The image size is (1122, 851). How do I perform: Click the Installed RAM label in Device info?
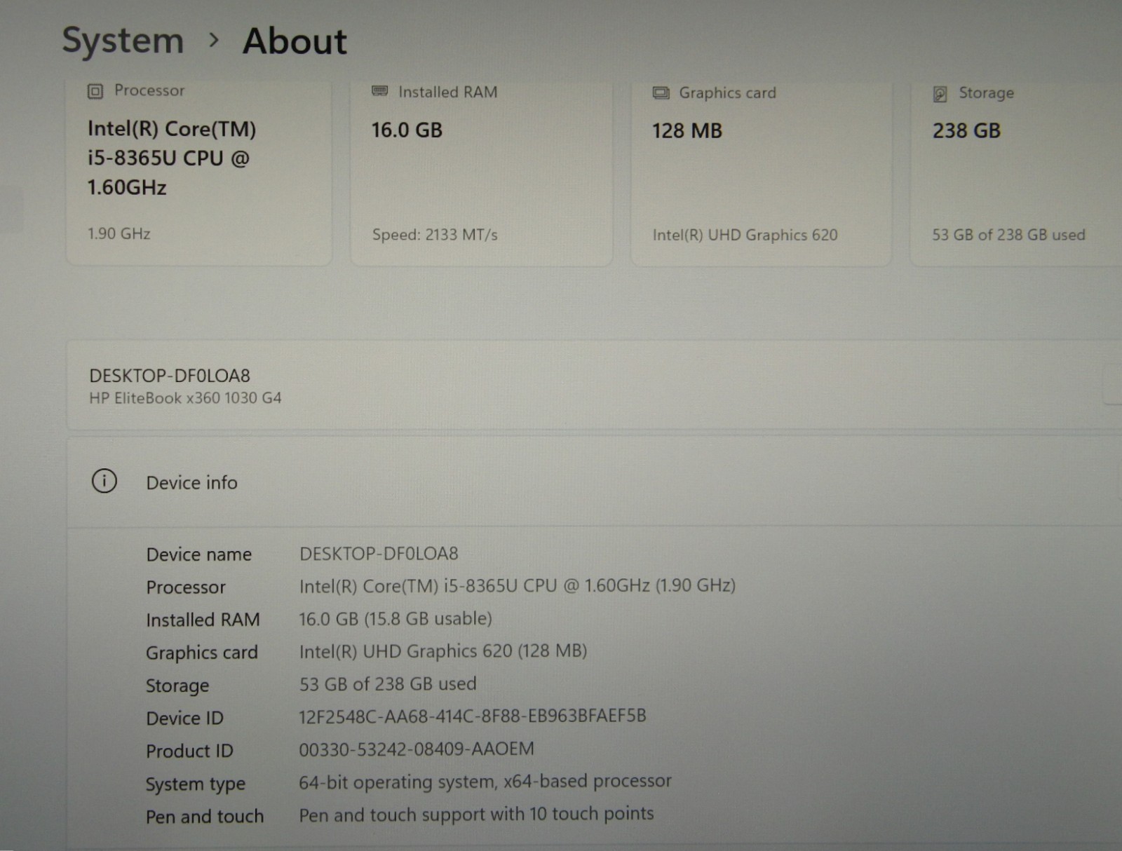tap(203, 620)
